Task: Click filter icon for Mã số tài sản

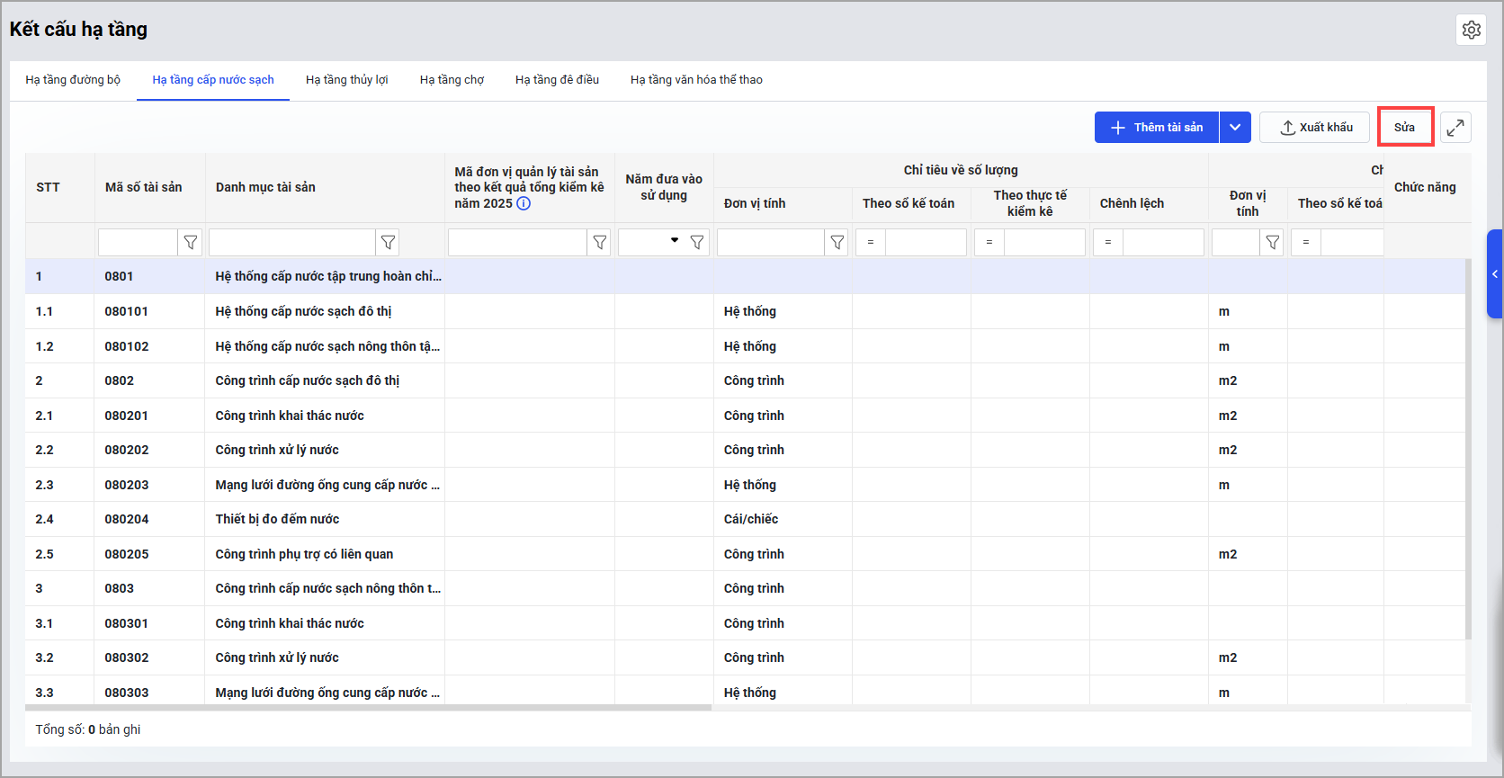Action: click(191, 242)
